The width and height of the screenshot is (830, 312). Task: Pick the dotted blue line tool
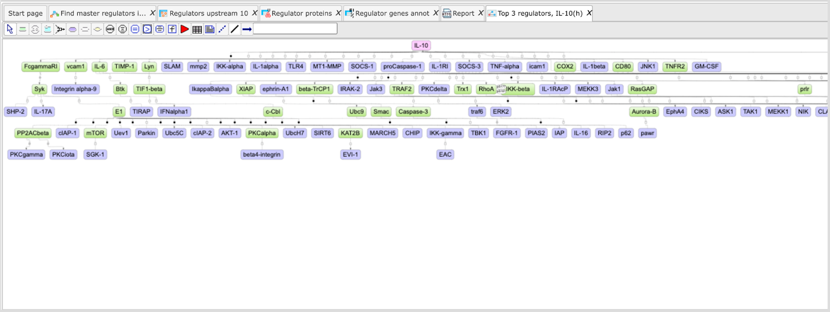tap(222, 30)
